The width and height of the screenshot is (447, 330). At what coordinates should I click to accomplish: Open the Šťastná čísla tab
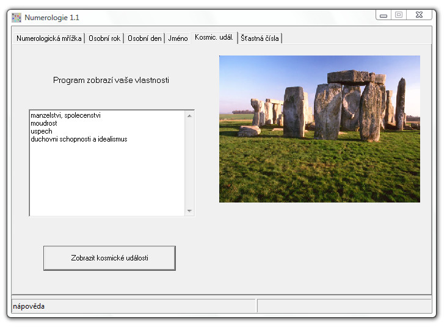[x=260, y=38]
